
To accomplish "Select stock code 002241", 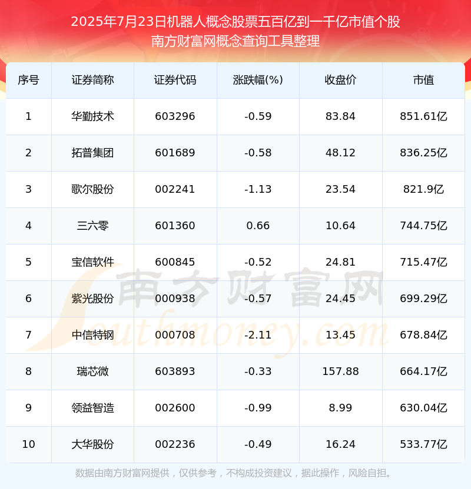I will tap(175, 189).
